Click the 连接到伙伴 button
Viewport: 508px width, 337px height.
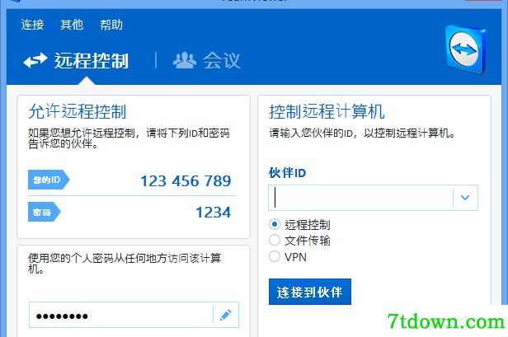click(x=310, y=292)
